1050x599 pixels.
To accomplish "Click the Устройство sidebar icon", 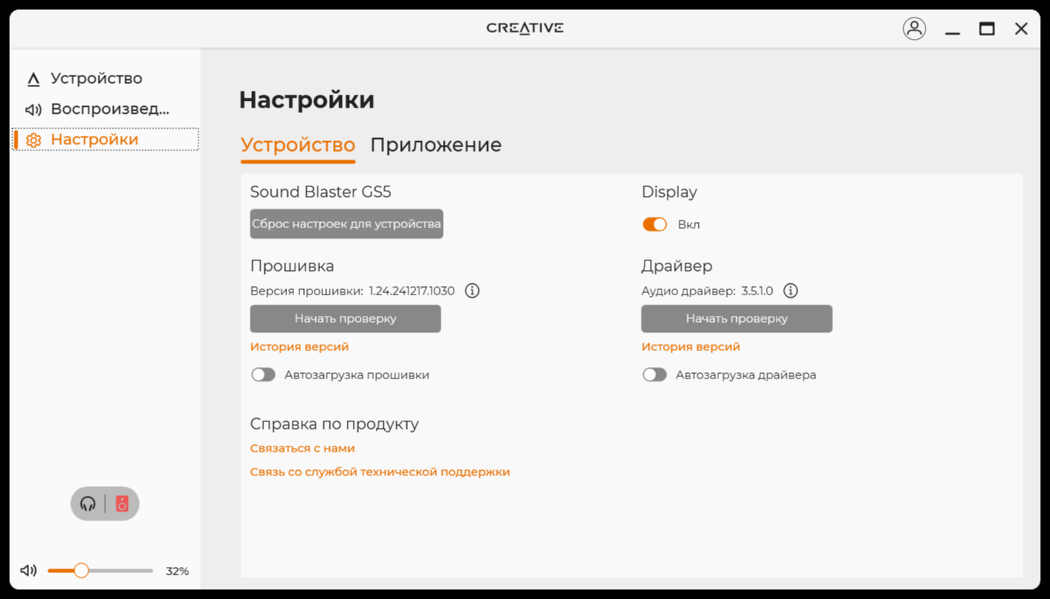I will 33,79.
